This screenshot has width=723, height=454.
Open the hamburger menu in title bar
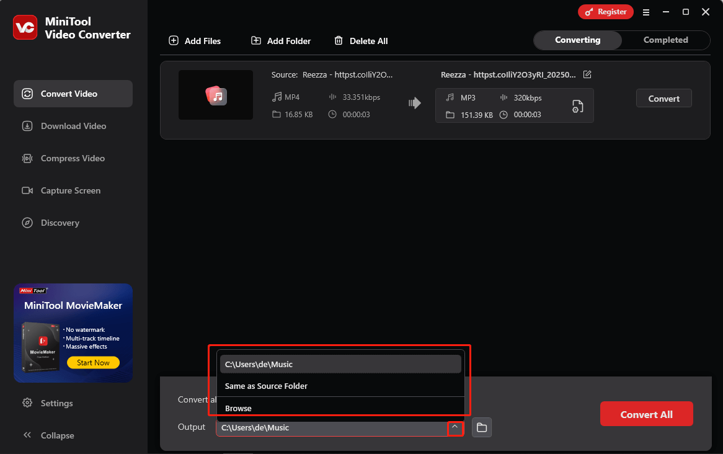(646, 12)
